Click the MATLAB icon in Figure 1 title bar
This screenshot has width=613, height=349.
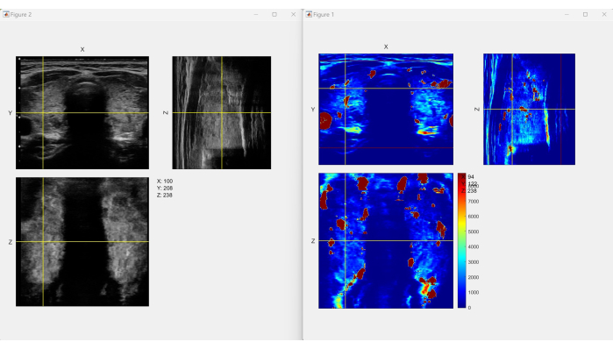point(309,14)
